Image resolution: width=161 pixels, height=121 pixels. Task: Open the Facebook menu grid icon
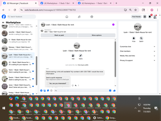click(x=145, y=17)
